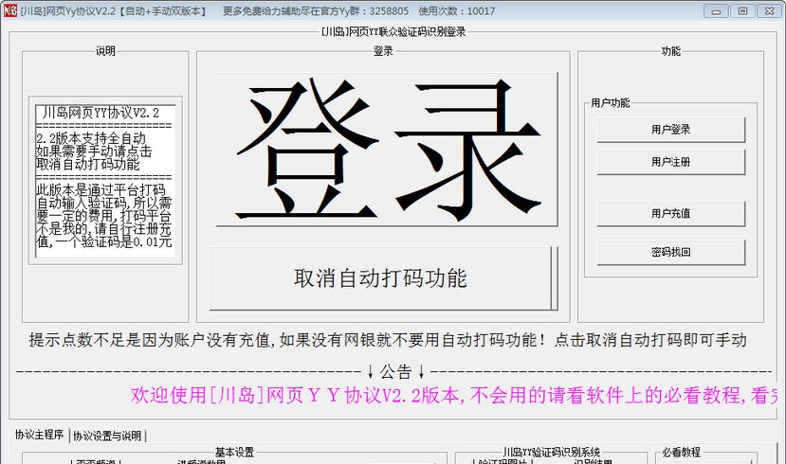Minimize the window
Screen dimensions: 786x464
click(717, 11)
